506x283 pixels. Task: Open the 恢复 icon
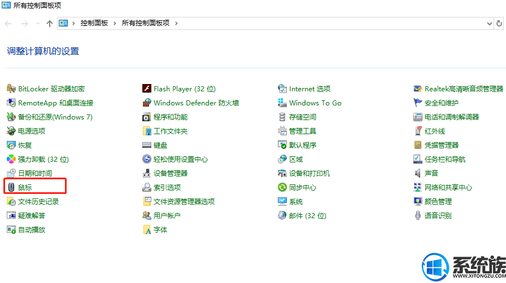[11, 145]
